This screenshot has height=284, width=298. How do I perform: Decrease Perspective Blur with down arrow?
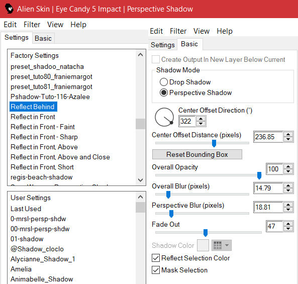coord(288,210)
